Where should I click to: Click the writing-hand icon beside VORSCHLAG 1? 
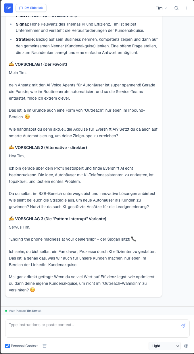(11, 64)
